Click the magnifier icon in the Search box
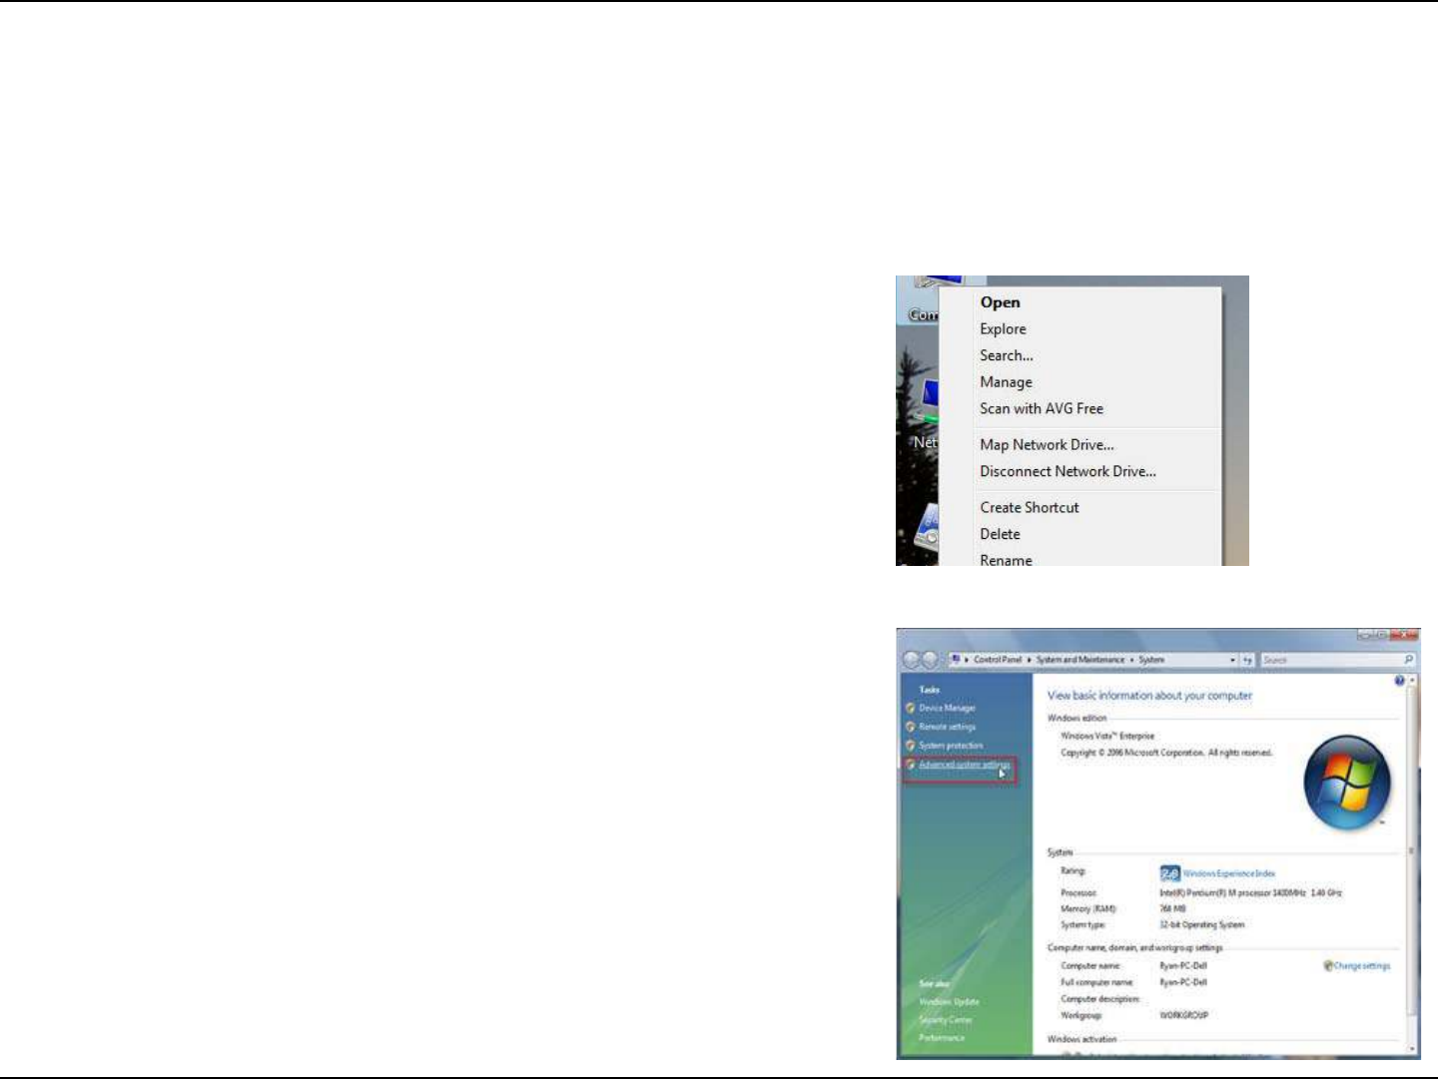This screenshot has width=1438, height=1079. coord(1408,660)
